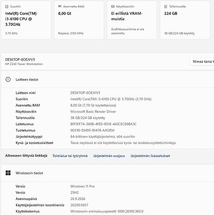Screen dimensions: 214x215
Task: Click the DESKTOP-0OEJVV3 heading above HP Z240
Action: pos(20,59)
